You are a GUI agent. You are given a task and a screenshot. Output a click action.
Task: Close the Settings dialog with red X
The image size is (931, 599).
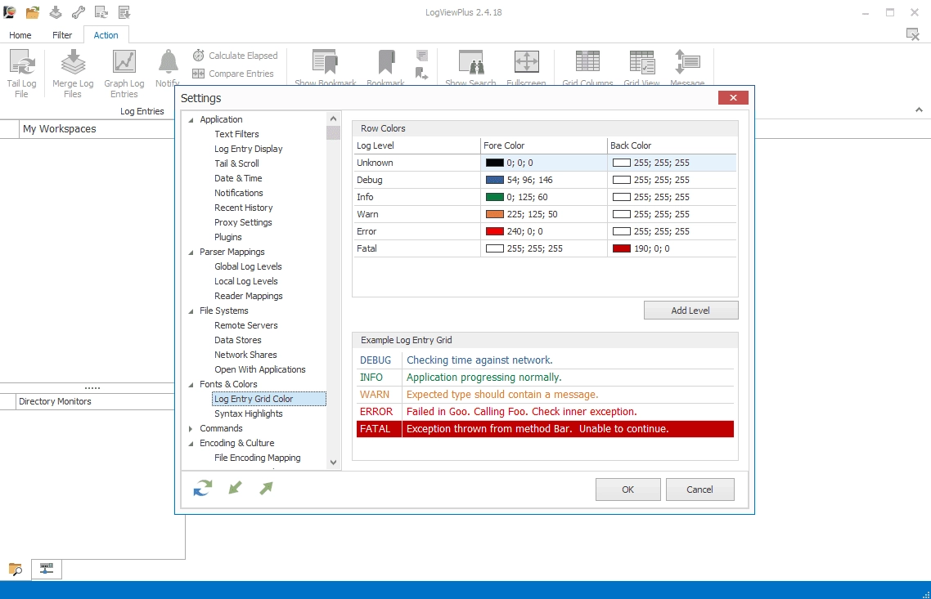click(x=733, y=98)
